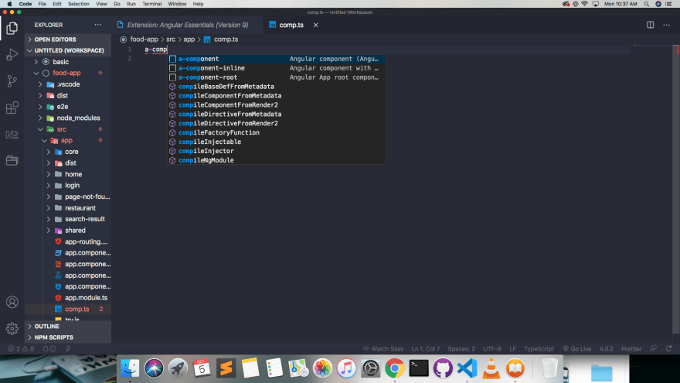Expand the shared folder
Viewport: 680px width, 383px height.
click(68, 230)
